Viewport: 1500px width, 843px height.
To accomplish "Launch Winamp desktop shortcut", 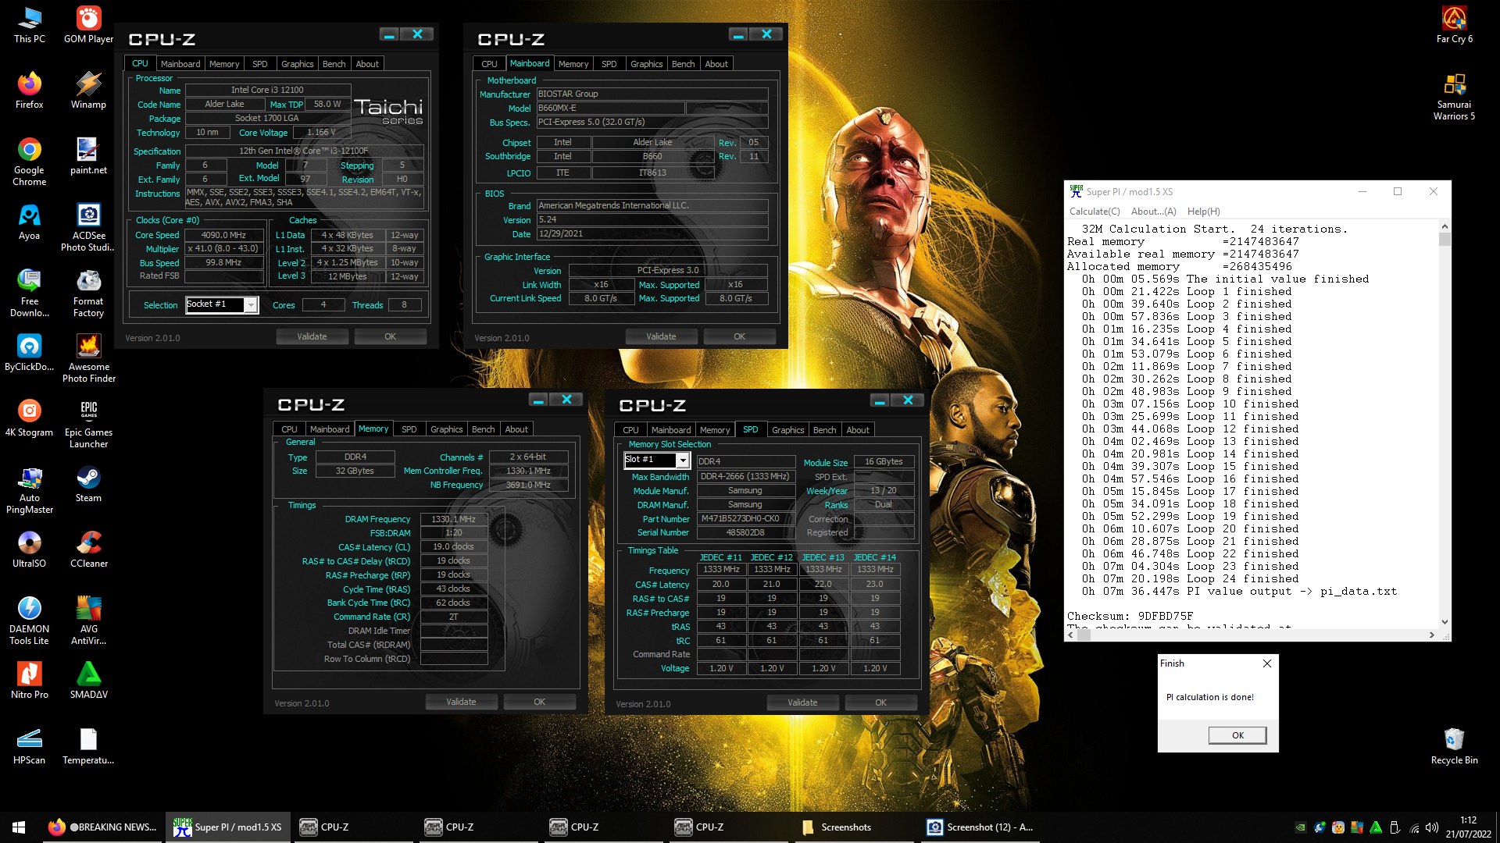I will click(88, 91).
